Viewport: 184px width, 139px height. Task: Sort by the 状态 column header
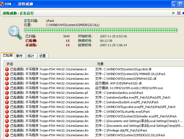click(49, 64)
